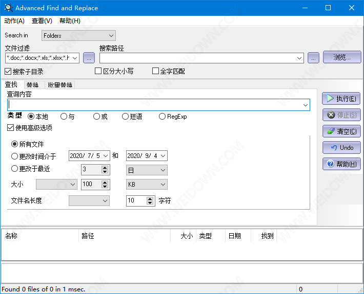Click the Help (帮助) question mark icon

330,164
